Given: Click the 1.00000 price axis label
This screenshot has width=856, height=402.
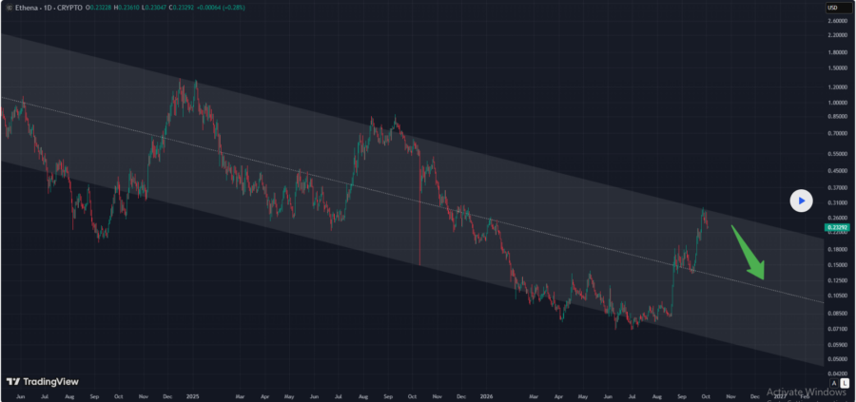Looking at the screenshot, I should (x=839, y=103).
